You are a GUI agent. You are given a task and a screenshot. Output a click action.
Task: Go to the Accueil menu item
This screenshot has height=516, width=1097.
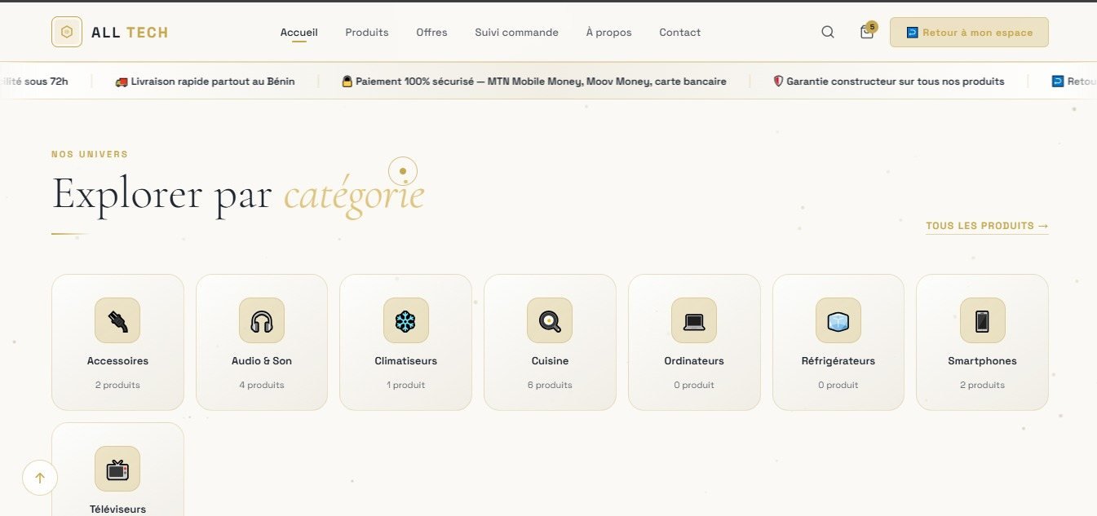point(299,33)
